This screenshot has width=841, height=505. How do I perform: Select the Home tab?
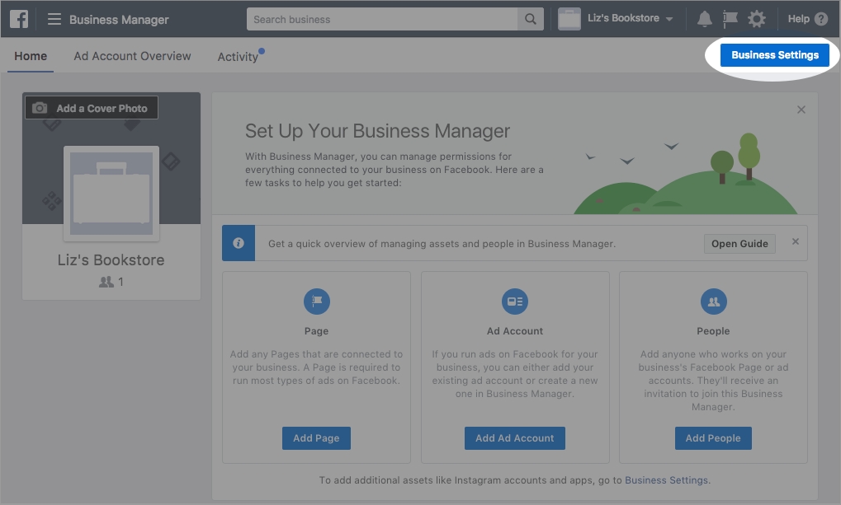click(31, 56)
